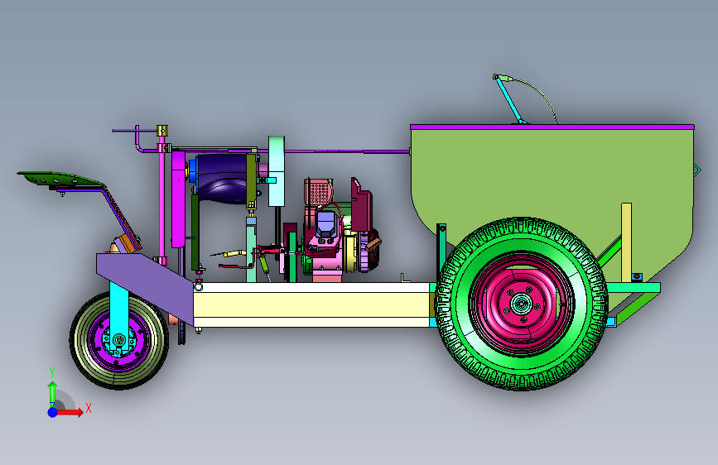Select the maroon engine cover
Viewport: 718px width, 465px height.
tap(362, 206)
